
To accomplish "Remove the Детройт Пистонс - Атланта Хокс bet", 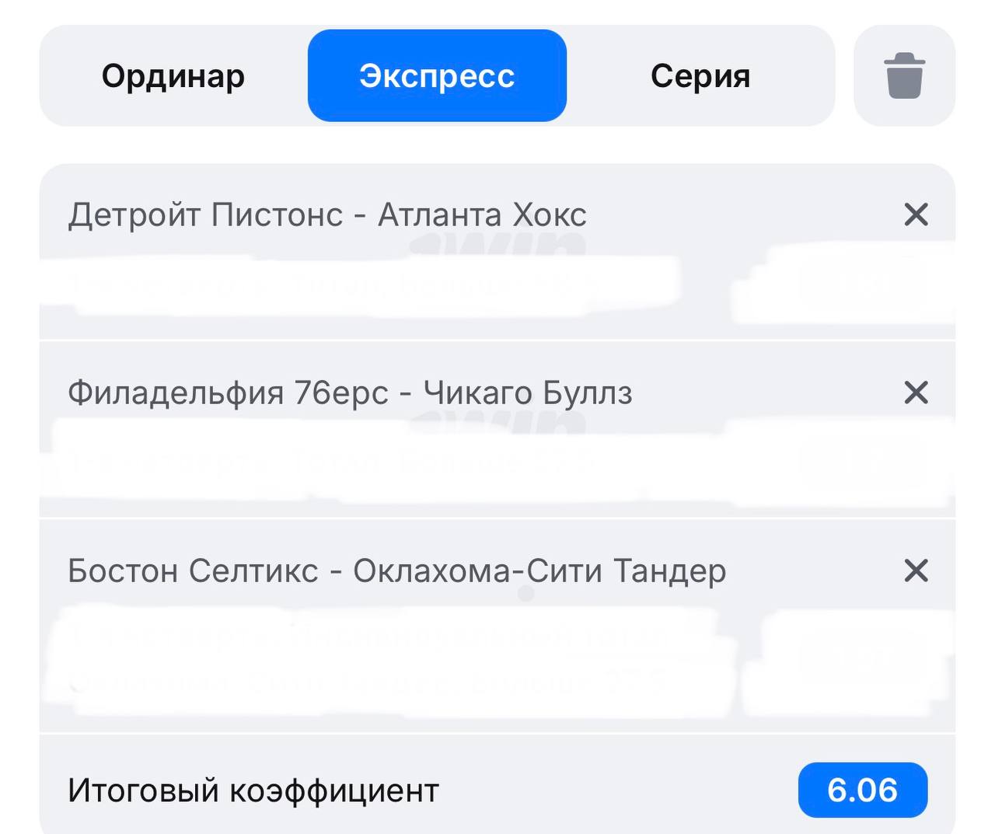I will pyautogui.click(x=916, y=215).
